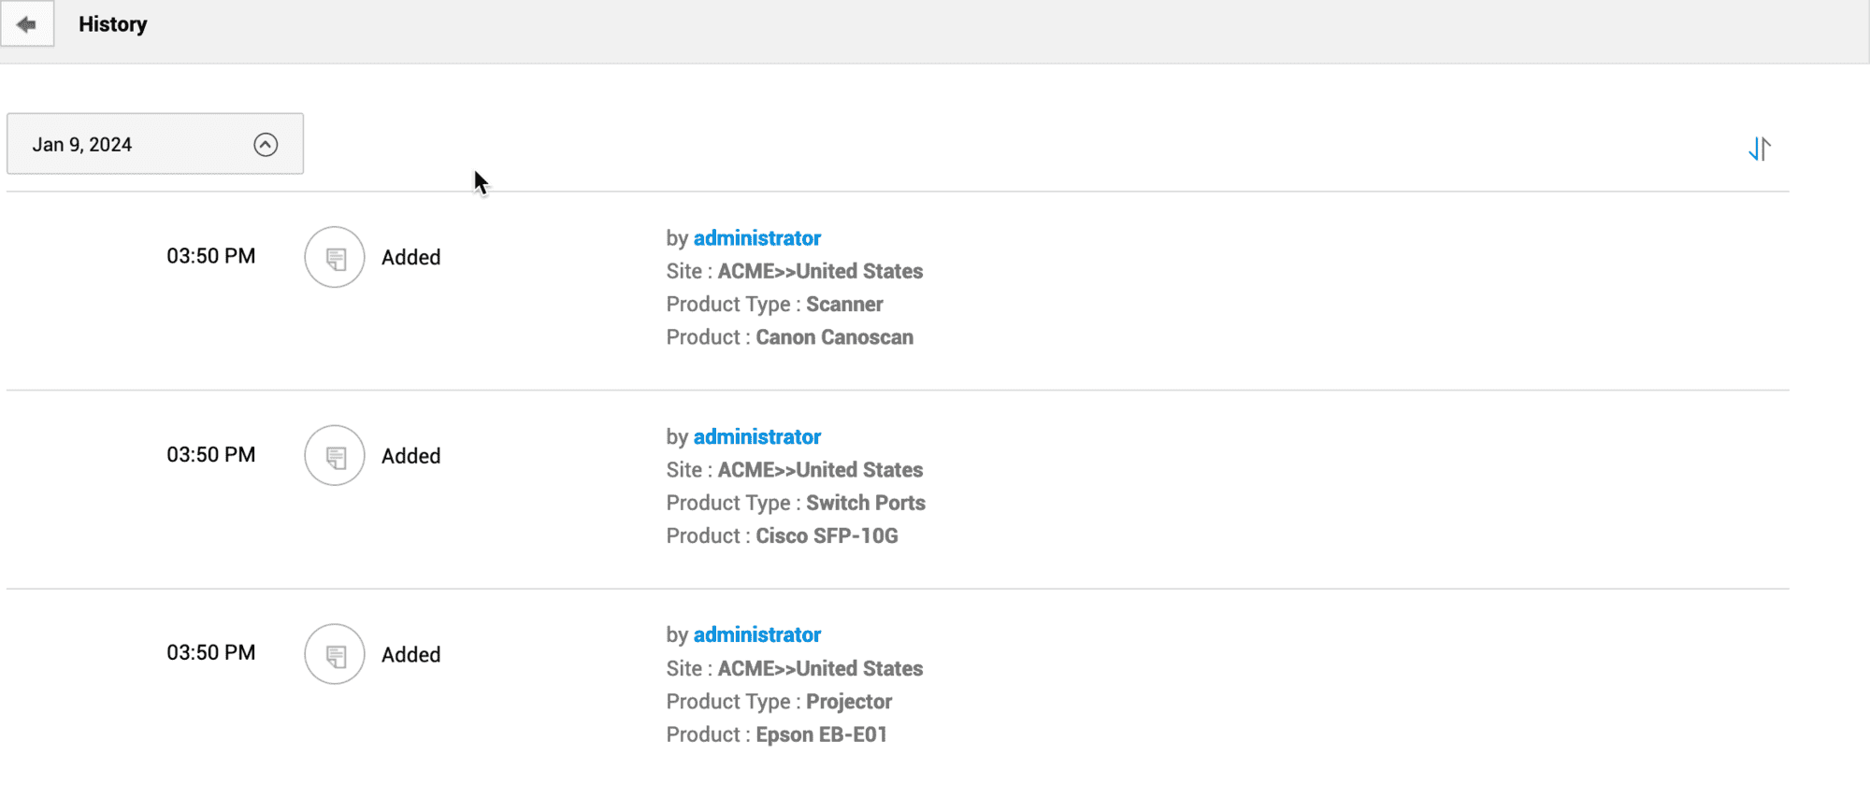
Task: Click the Canon Canoscan product name
Action: coord(834,337)
